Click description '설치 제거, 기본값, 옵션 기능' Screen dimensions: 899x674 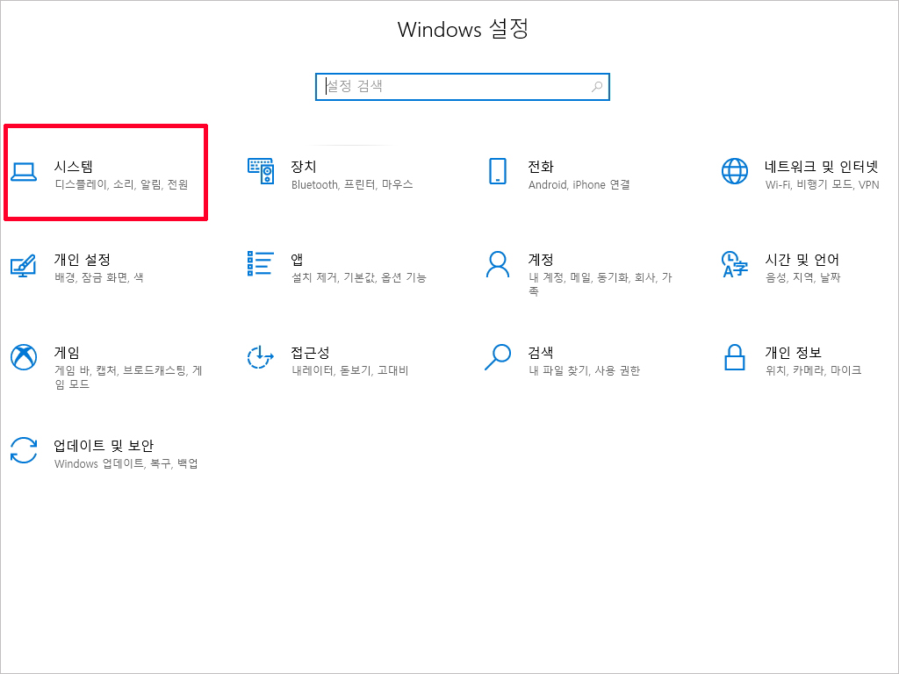[359, 277]
